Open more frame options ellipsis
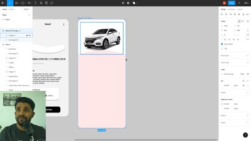 248,40
